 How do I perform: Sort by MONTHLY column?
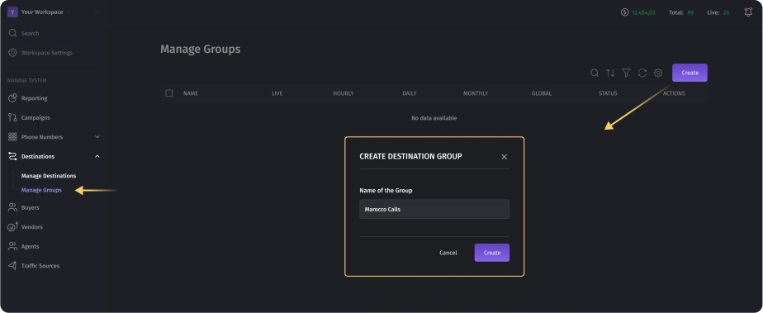click(476, 93)
